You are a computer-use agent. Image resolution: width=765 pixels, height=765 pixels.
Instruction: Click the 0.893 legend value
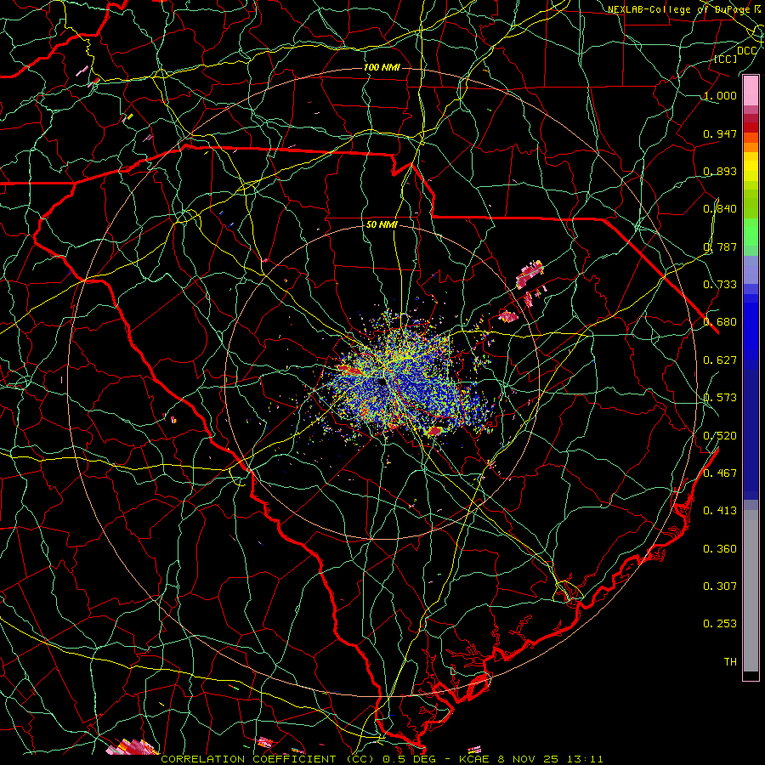[720, 171]
